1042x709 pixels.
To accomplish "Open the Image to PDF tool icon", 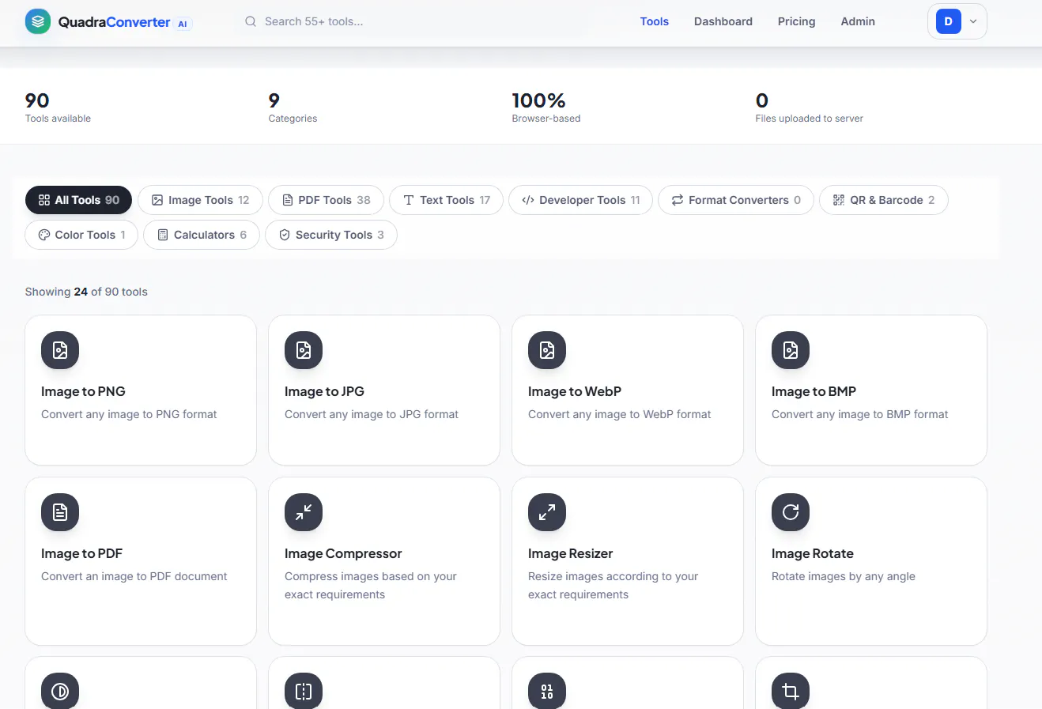I will pyautogui.click(x=60, y=512).
